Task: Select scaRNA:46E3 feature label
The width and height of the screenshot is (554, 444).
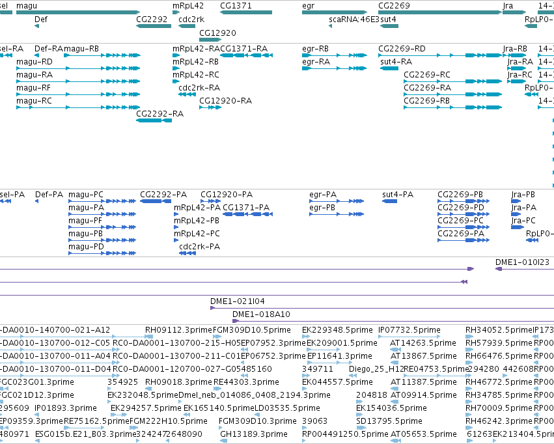Action: point(353,20)
